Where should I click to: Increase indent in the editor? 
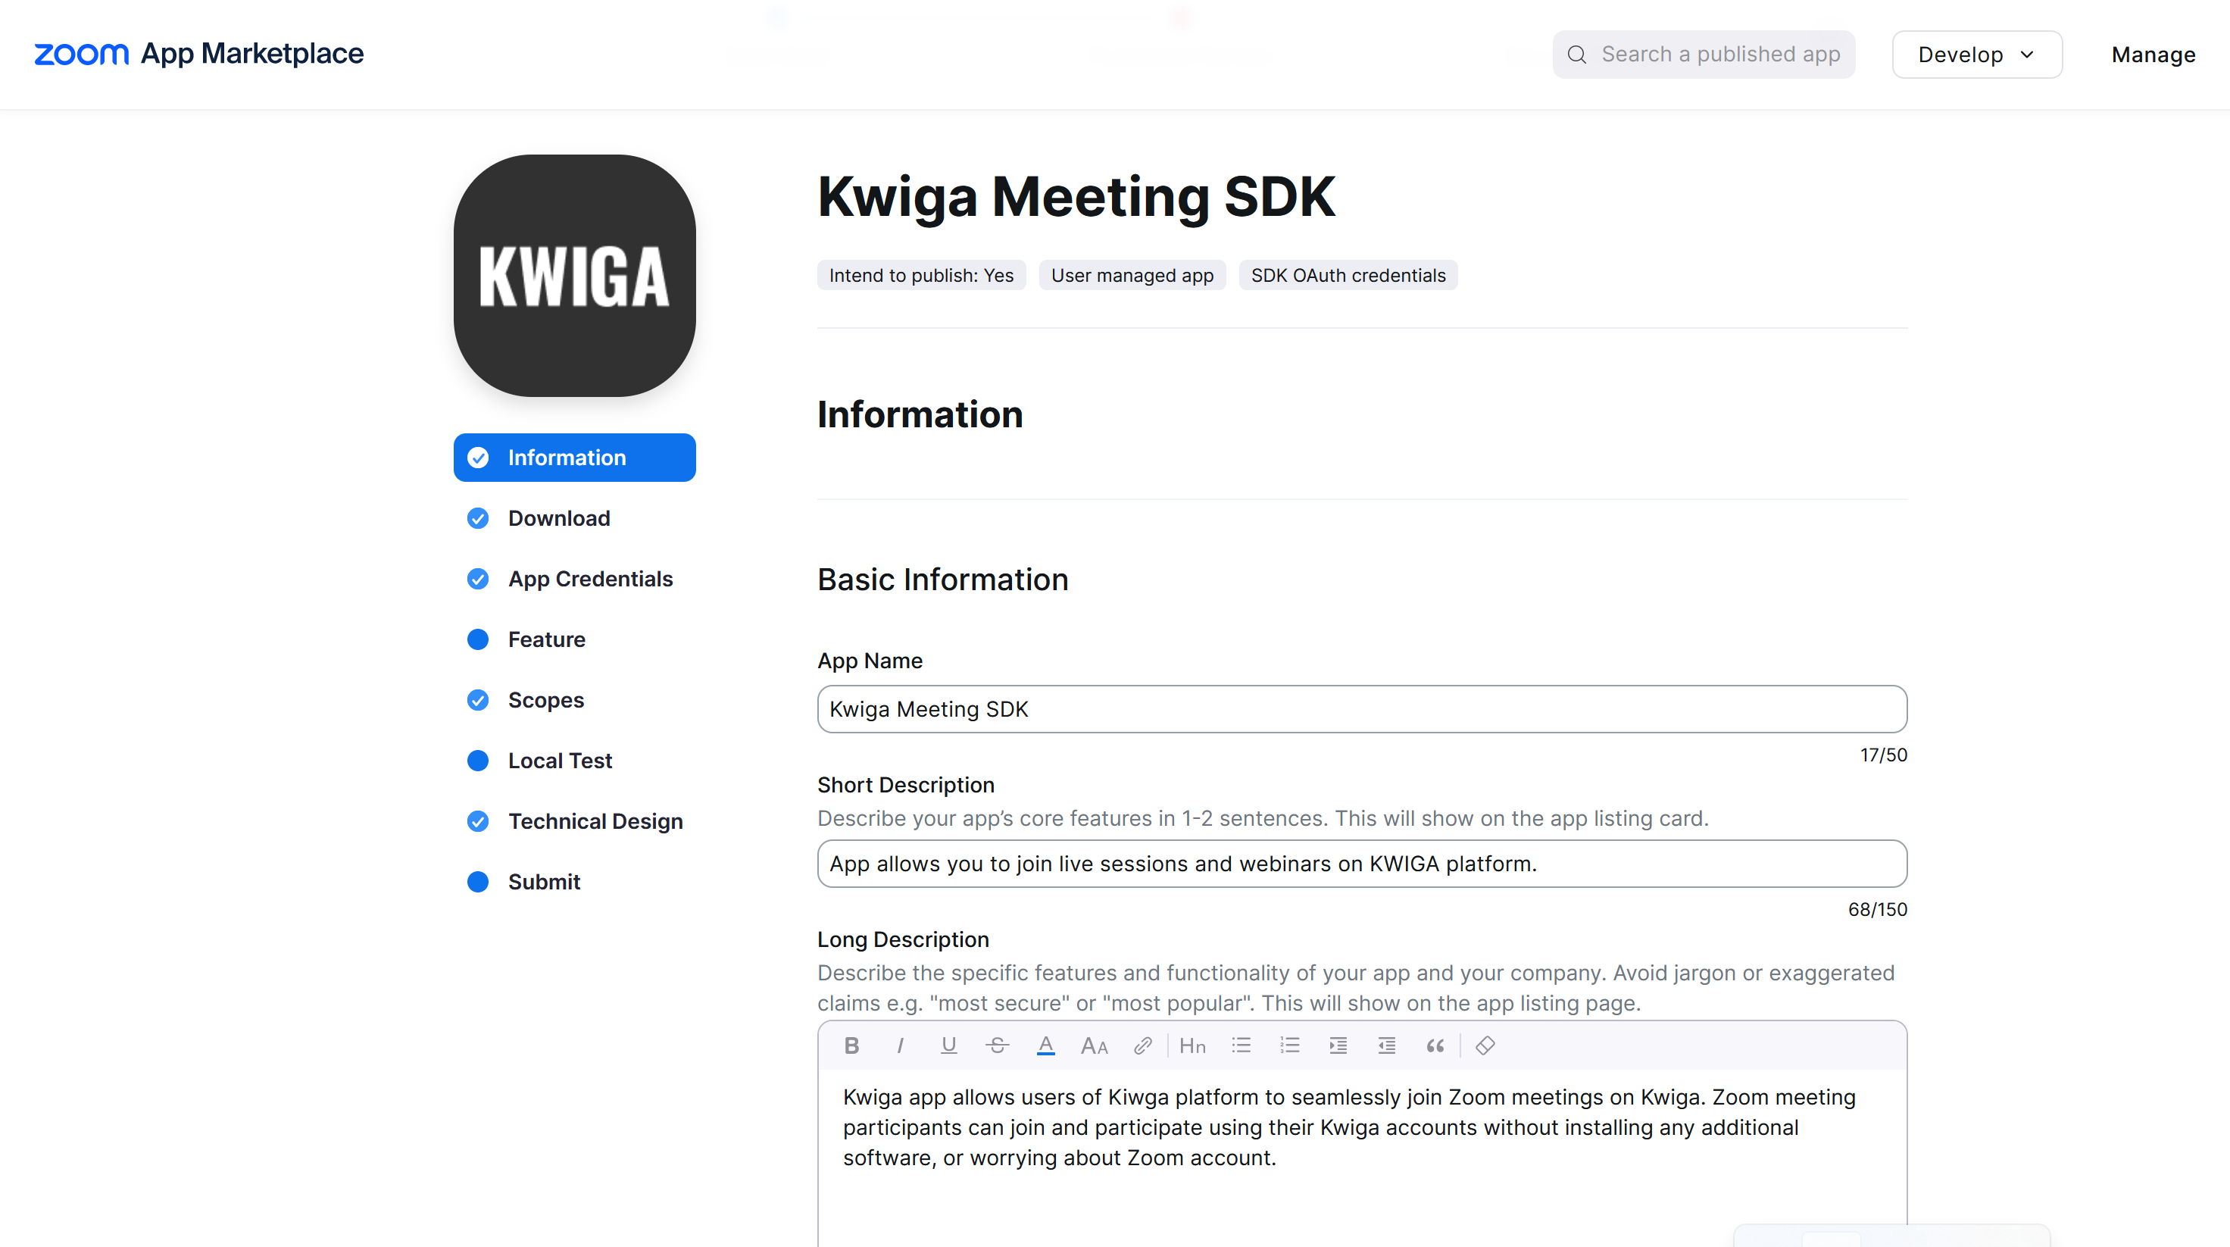click(x=1338, y=1045)
